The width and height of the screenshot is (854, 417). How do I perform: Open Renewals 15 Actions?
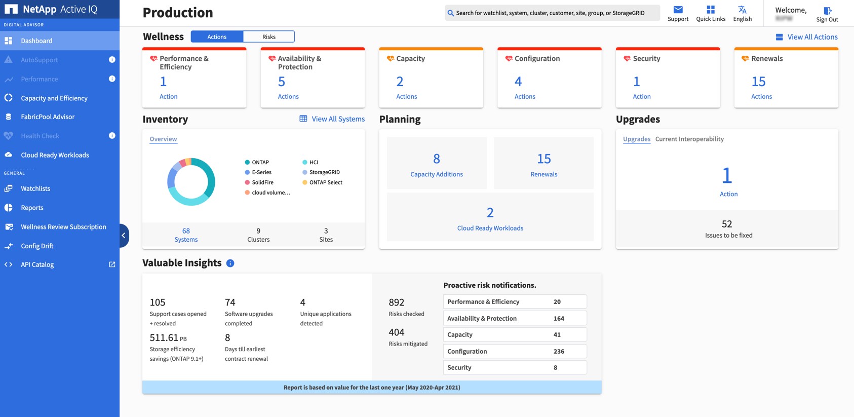[x=761, y=88]
